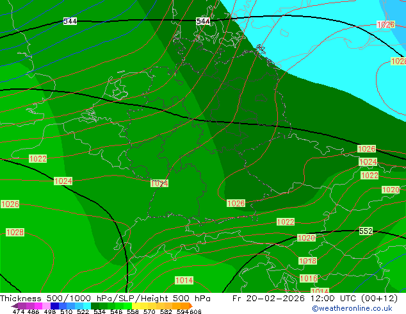Click the legend value 594
The height and width of the screenshot is (314, 406).
[183, 311]
